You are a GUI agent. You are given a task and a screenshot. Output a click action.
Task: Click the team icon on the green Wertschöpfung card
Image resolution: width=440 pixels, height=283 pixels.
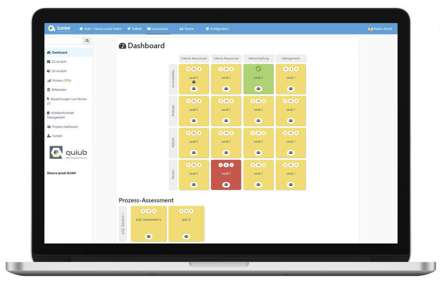coord(258,88)
